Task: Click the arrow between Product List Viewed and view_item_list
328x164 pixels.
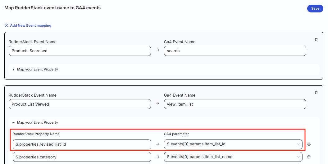Action: pyautogui.click(x=157, y=103)
